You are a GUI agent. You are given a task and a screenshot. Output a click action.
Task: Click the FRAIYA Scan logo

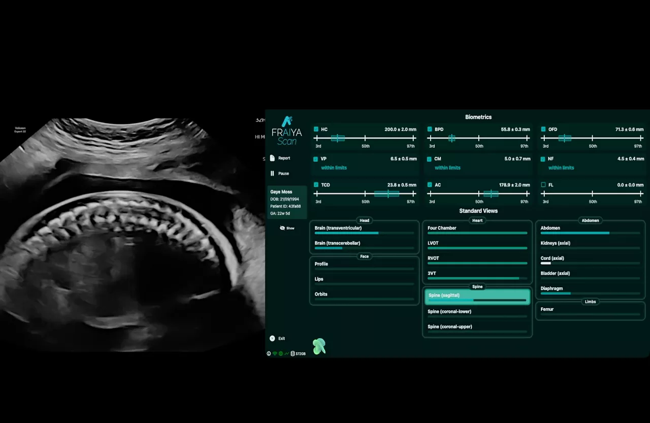coord(287,131)
